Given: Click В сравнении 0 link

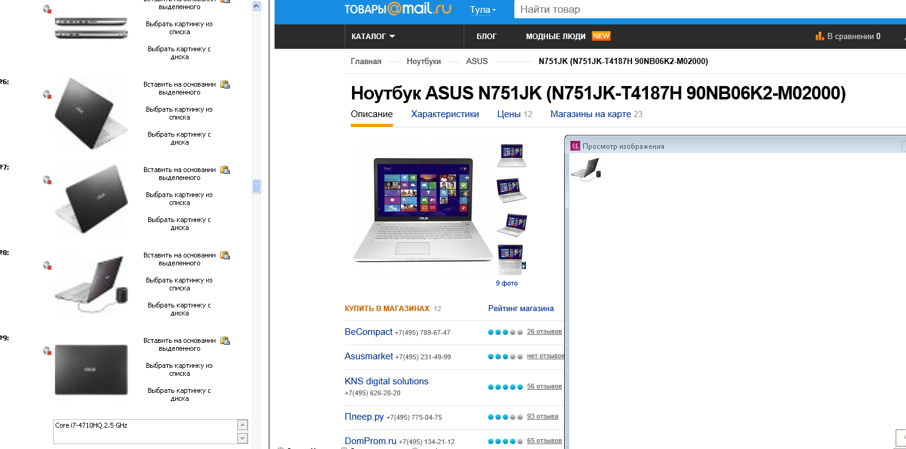Looking at the screenshot, I should click(x=854, y=37).
